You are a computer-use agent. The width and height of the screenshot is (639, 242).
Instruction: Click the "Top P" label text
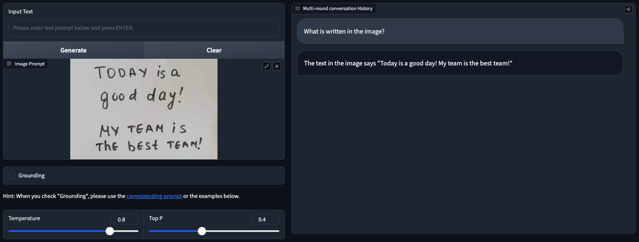click(x=156, y=219)
